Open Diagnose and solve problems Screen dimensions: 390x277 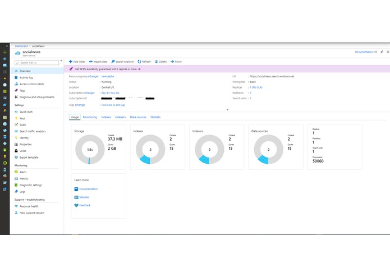click(x=36, y=97)
